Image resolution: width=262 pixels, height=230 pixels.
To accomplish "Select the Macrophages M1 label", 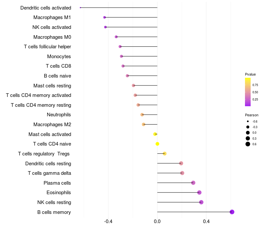I will [x=52, y=17].
